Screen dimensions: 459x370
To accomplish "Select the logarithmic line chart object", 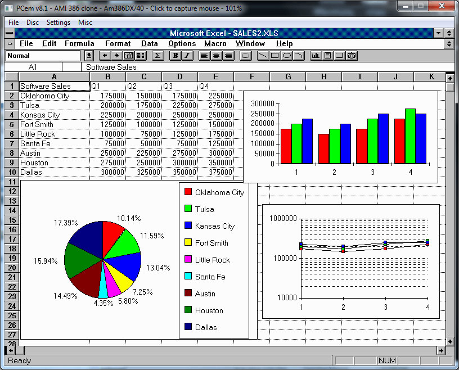I will (x=351, y=261).
